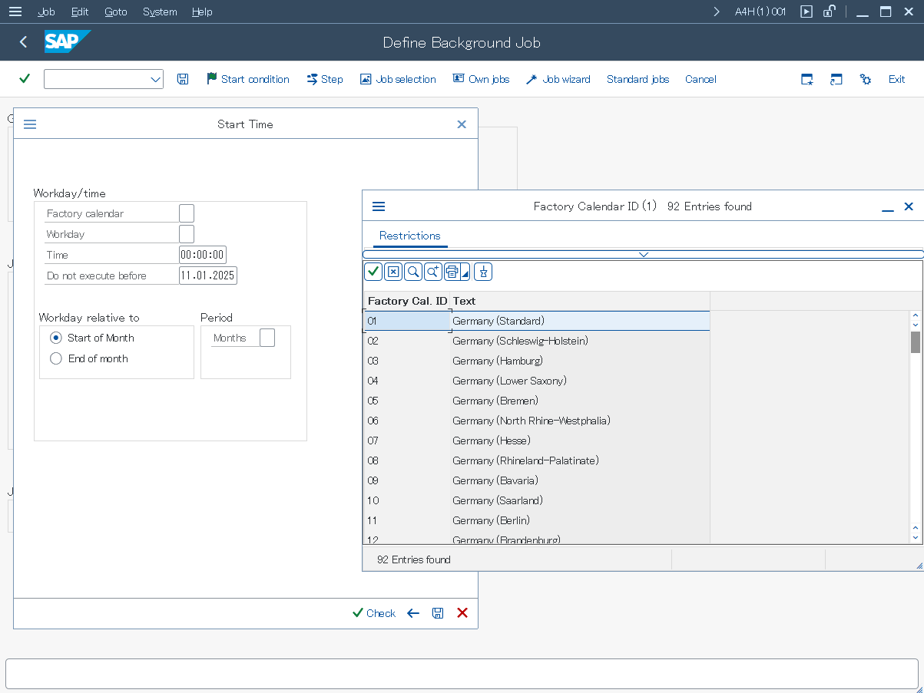Viewport: 924px width, 693px height.
Task: Click the Save disk icon in Start Time footer
Action: click(x=438, y=613)
